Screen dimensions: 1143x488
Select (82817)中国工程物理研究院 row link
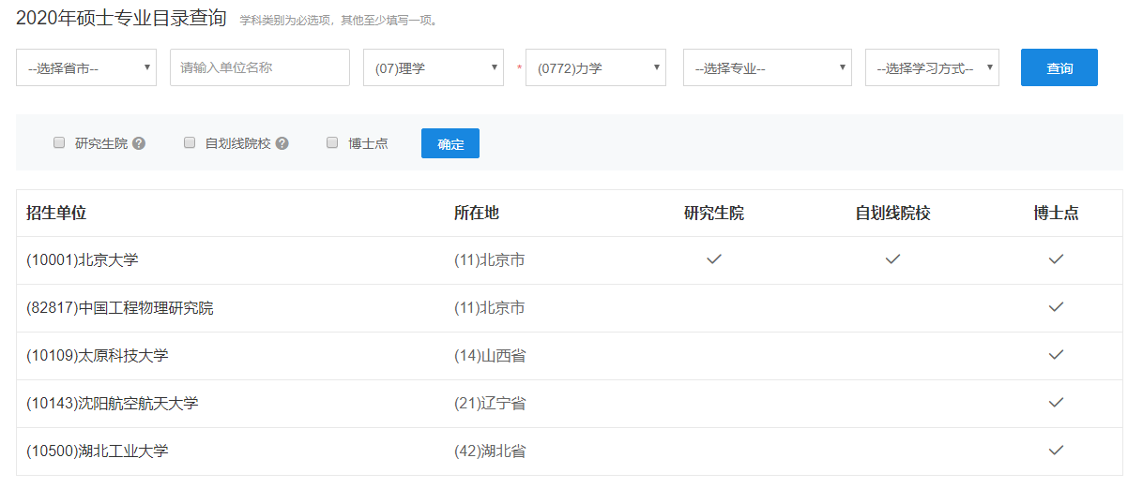(x=120, y=307)
